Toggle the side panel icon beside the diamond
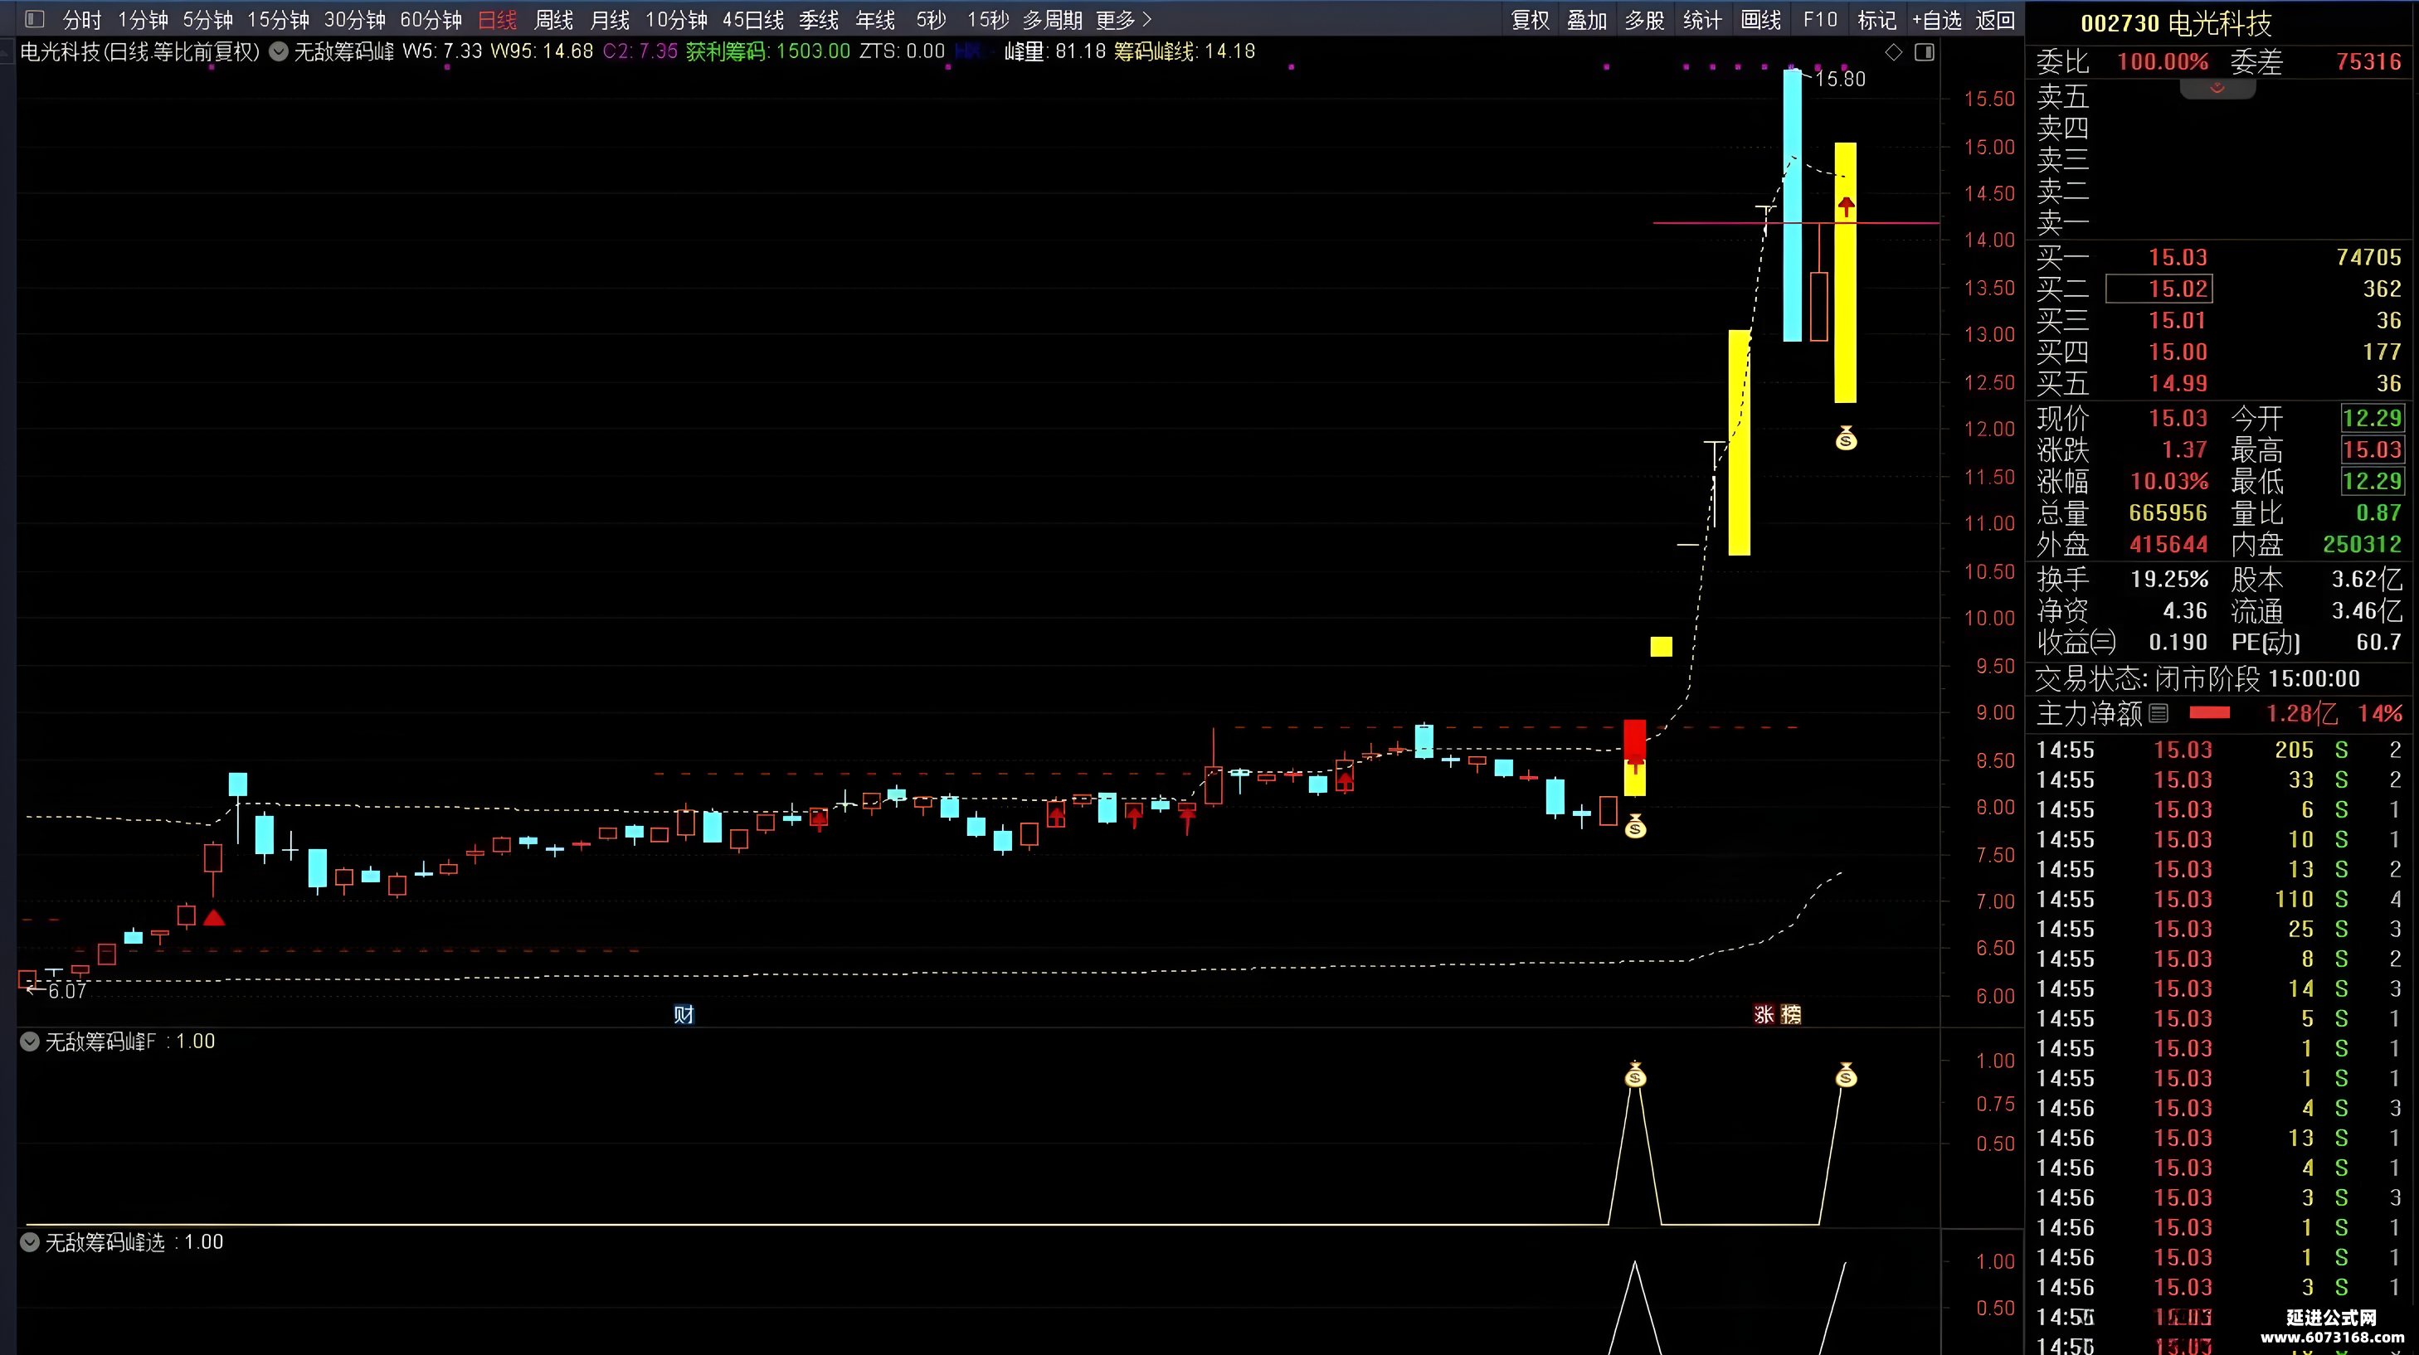Screen dimensions: 2419x1355 pos(1924,52)
